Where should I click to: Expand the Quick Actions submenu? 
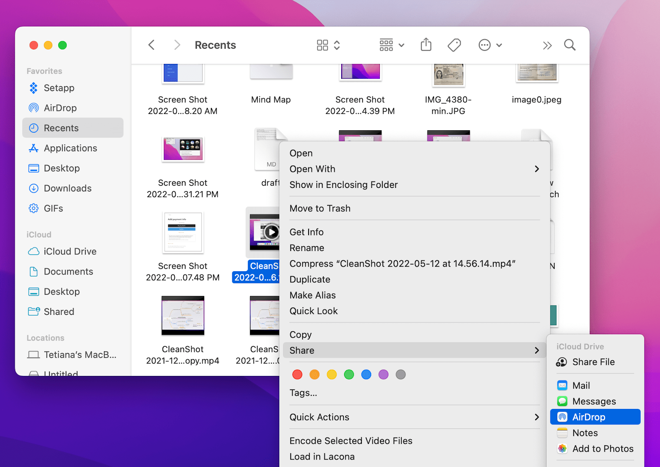coord(537,417)
